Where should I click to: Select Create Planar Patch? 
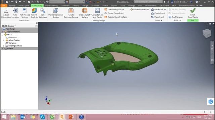coord(114,13)
